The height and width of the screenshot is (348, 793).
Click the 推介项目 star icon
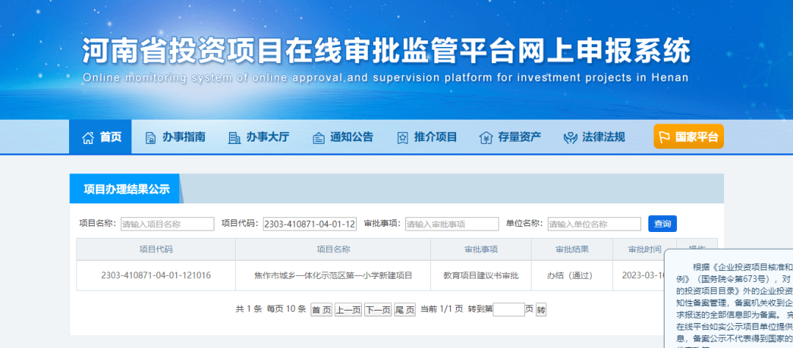tap(402, 137)
